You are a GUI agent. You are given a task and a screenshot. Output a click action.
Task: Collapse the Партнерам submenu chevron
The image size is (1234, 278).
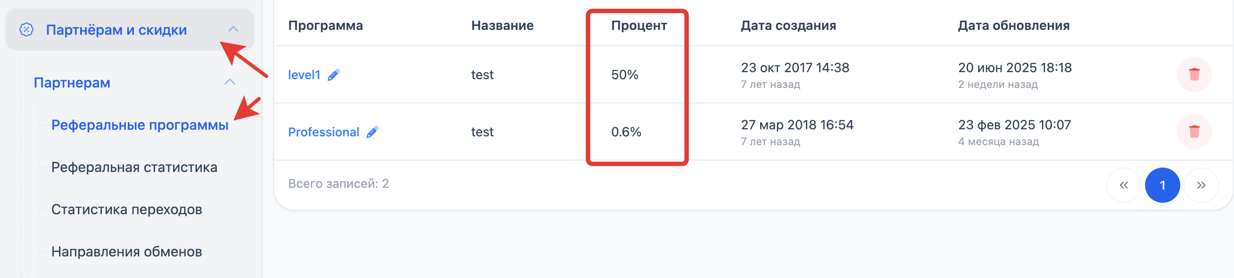230,82
